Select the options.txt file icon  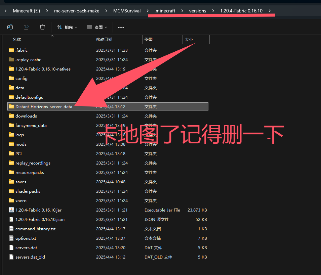click(11, 238)
